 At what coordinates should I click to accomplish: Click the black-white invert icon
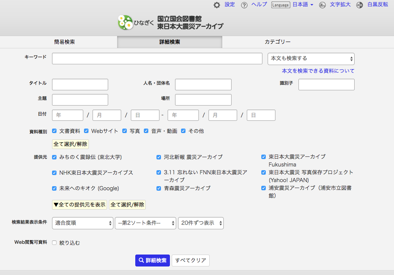[x=359, y=5]
